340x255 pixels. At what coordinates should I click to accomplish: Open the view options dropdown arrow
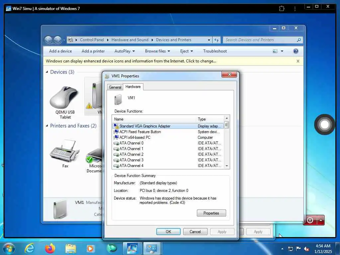point(282,51)
